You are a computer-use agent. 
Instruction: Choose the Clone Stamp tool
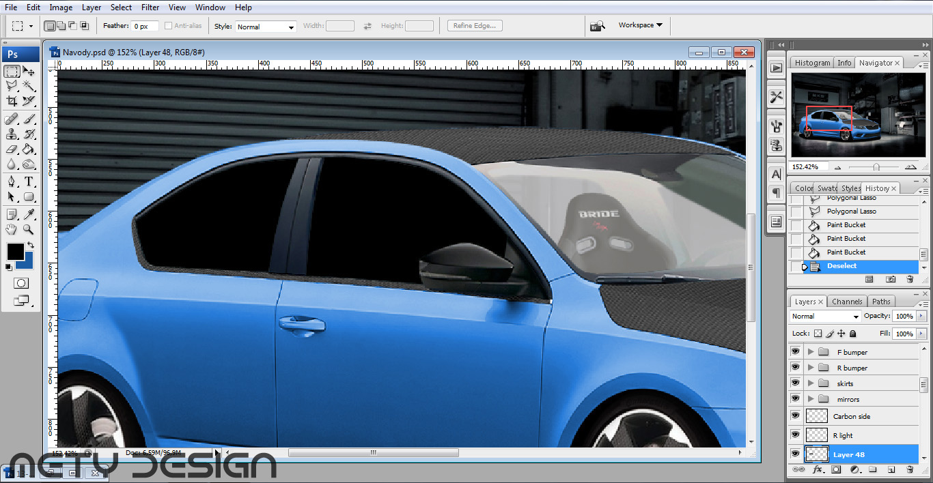point(12,134)
